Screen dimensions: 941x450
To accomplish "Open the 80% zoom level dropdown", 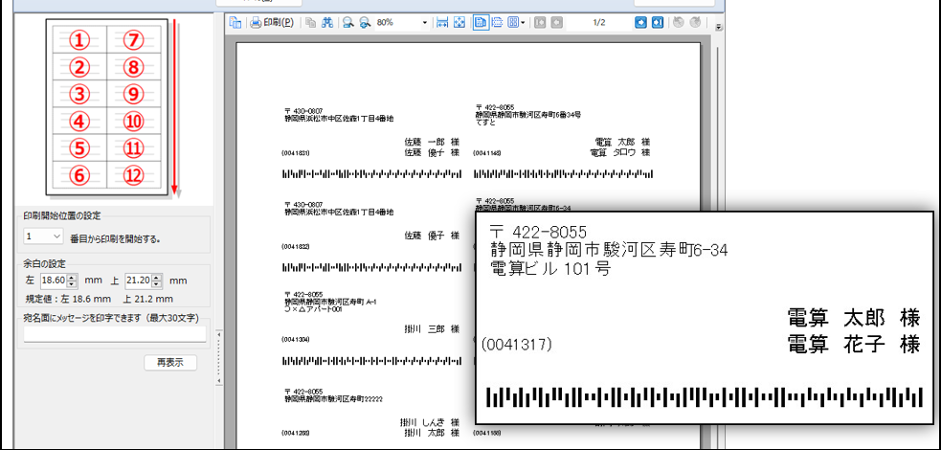I will click(x=425, y=22).
